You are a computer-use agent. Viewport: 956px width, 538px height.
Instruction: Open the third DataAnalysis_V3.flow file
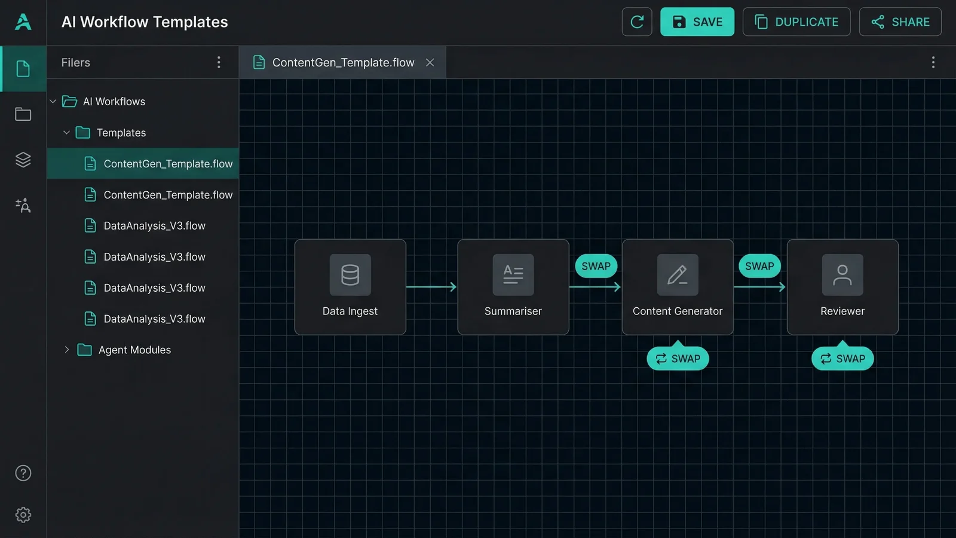click(x=143, y=288)
